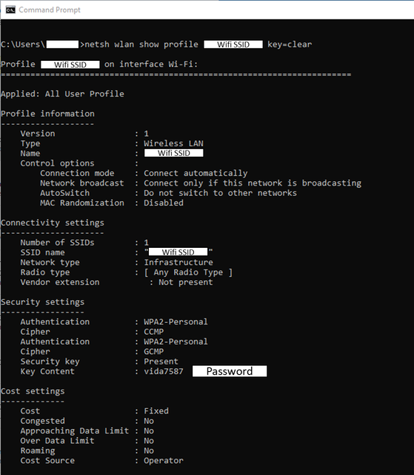Click the key content text vida7587
Image resolution: width=414 pixels, height=475 pixels.
164,371
